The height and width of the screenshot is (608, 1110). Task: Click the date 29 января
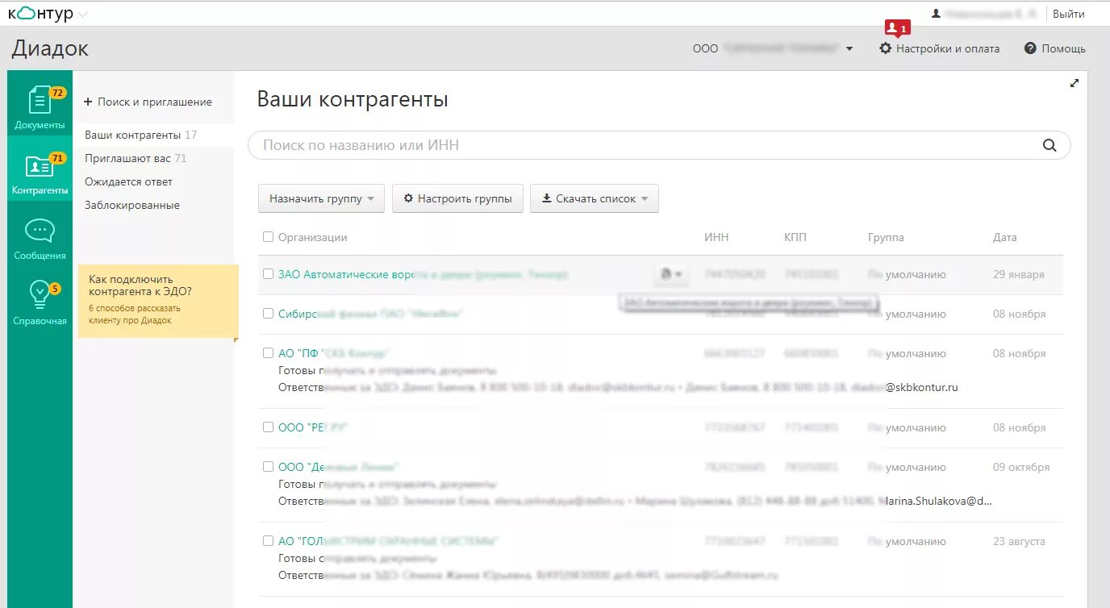click(1019, 274)
